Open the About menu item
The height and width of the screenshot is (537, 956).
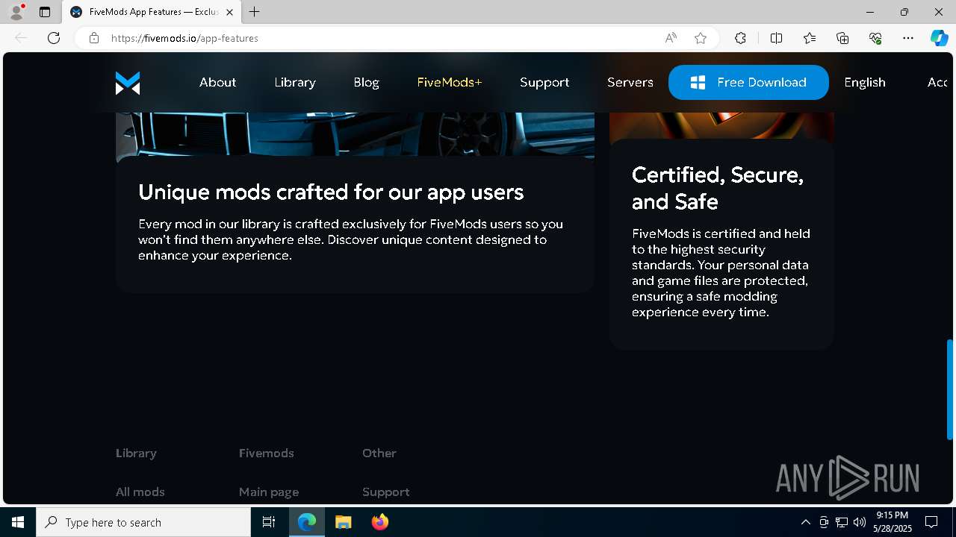pos(217,82)
